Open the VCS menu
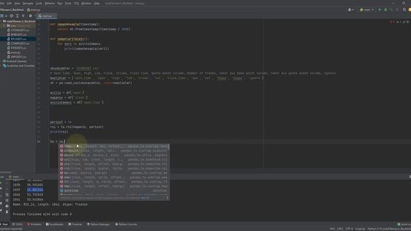Viewport: 411px width, 231px height. (76, 3)
